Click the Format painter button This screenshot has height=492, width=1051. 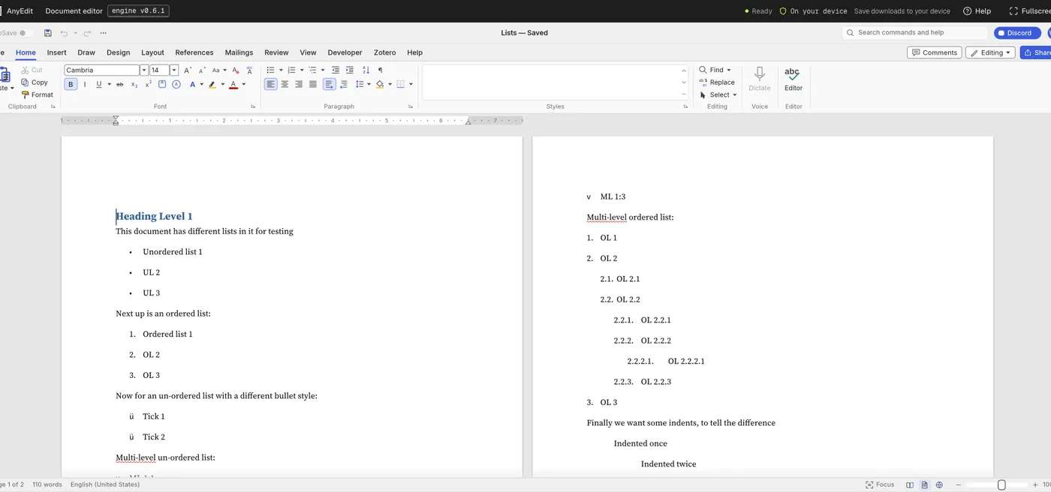tap(38, 94)
